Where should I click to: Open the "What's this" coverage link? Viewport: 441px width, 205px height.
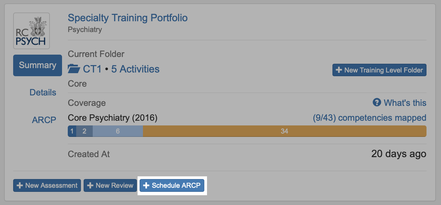point(405,103)
